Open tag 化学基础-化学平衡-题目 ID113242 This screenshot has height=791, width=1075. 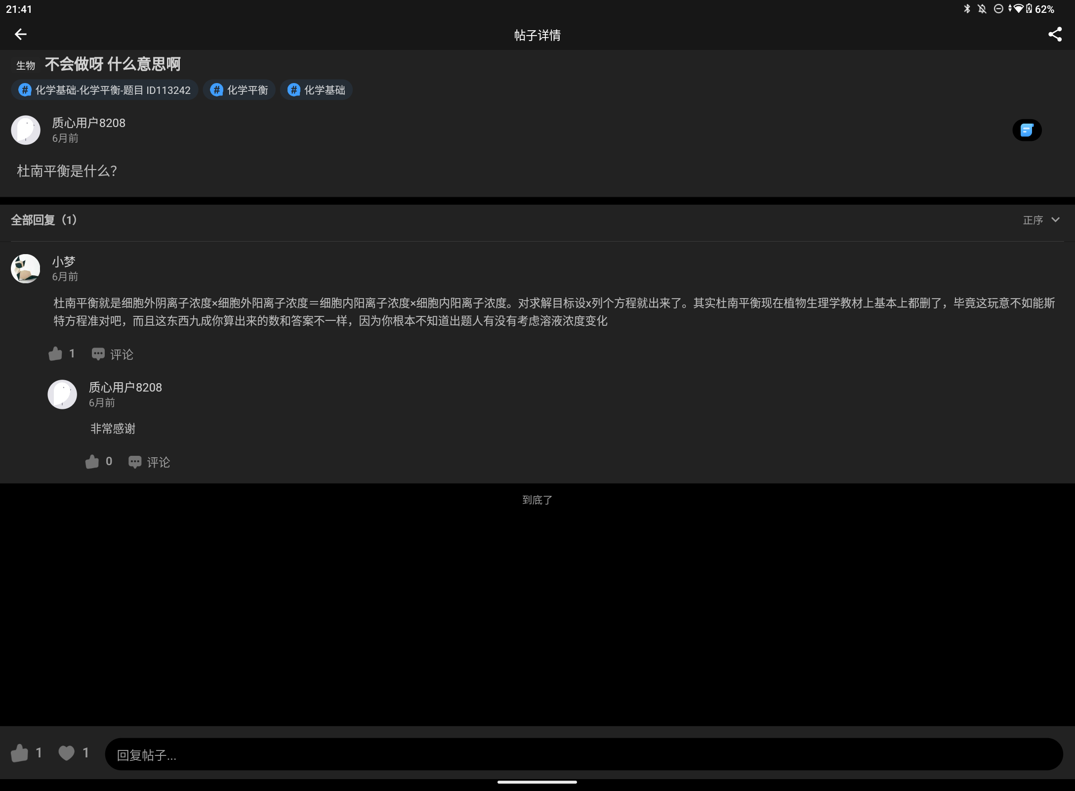tap(105, 90)
